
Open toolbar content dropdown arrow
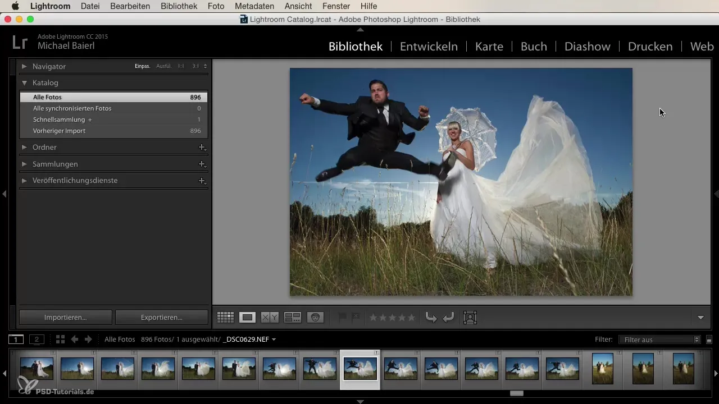[700, 318]
